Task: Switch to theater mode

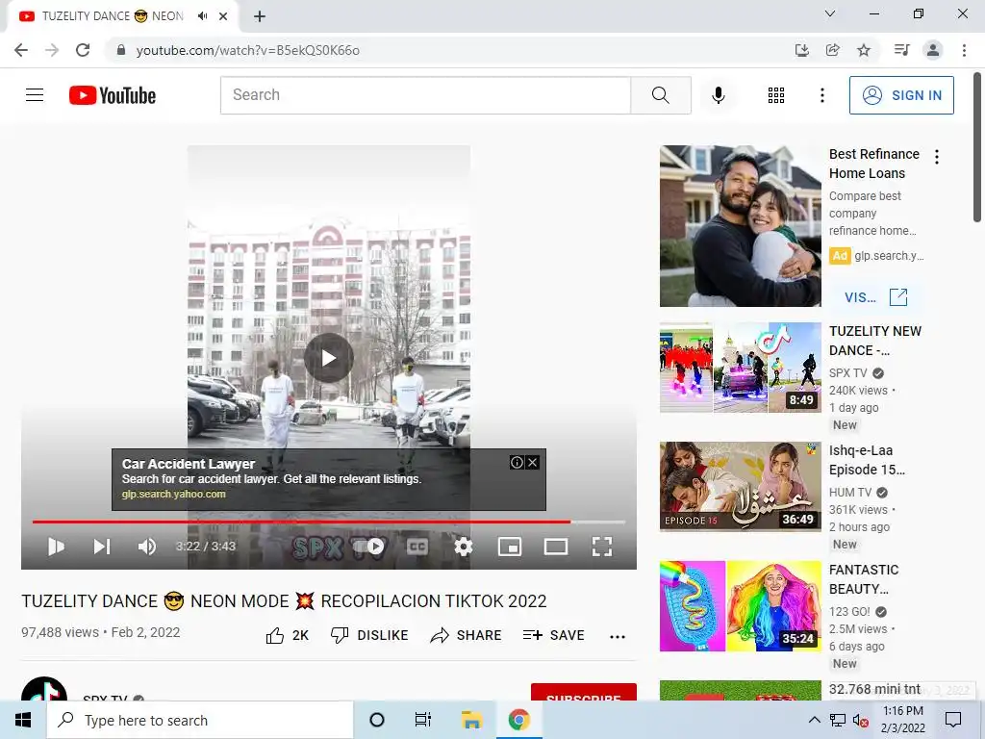Action: 556,547
